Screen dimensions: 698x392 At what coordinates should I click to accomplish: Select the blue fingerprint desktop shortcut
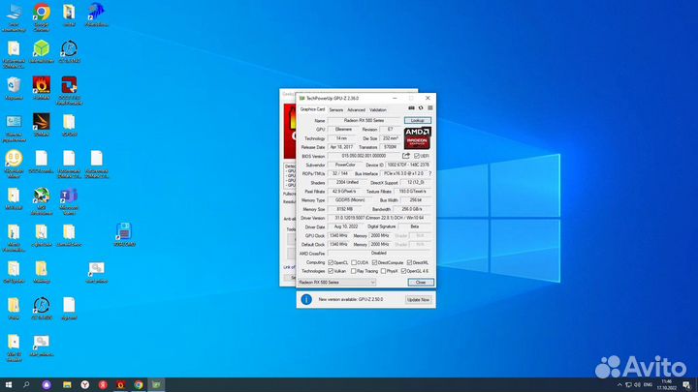(96, 15)
